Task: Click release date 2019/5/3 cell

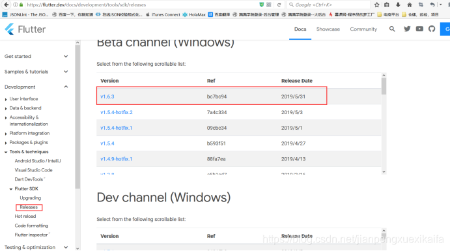Action: coord(292,112)
